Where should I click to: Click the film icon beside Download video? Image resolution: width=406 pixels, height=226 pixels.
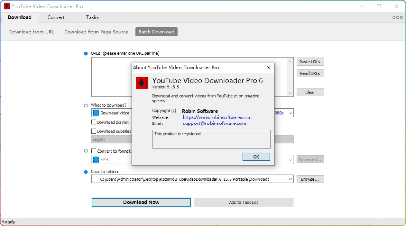coord(96,113)
